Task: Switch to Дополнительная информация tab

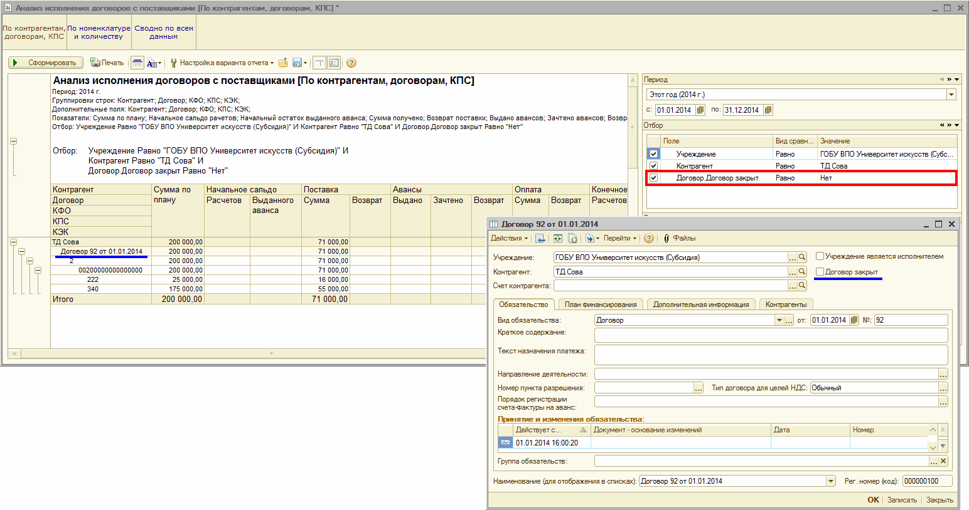Action: click(701, 304)
